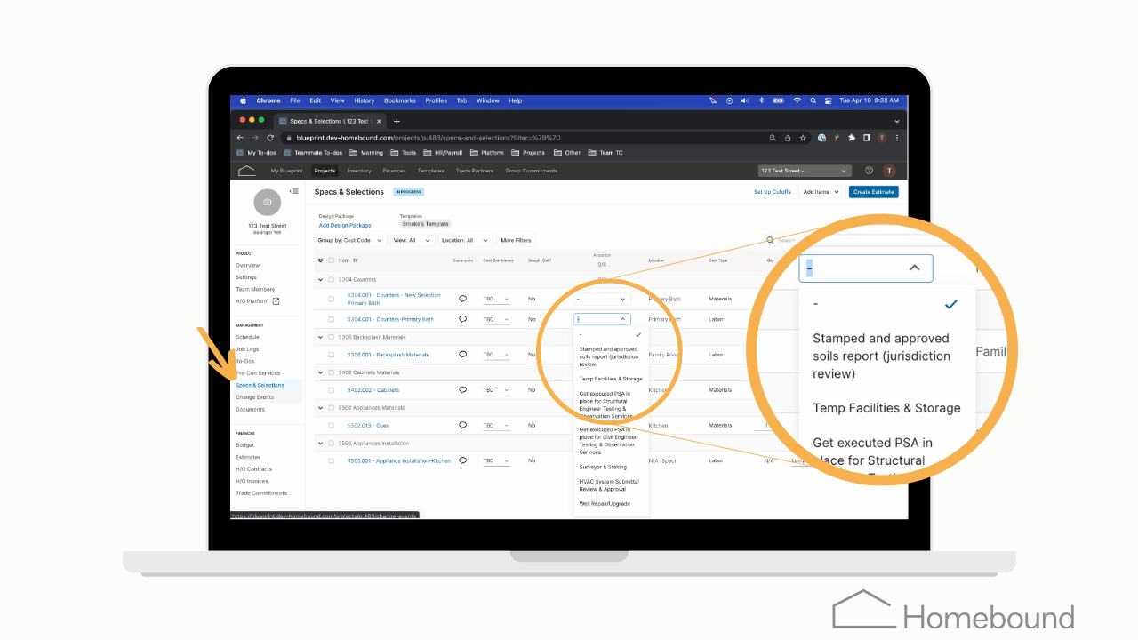Image resolution: width=1138 pixels, height=640 pixels.
Task: Collapse all groups with double chevron
Action: (320, 260)
